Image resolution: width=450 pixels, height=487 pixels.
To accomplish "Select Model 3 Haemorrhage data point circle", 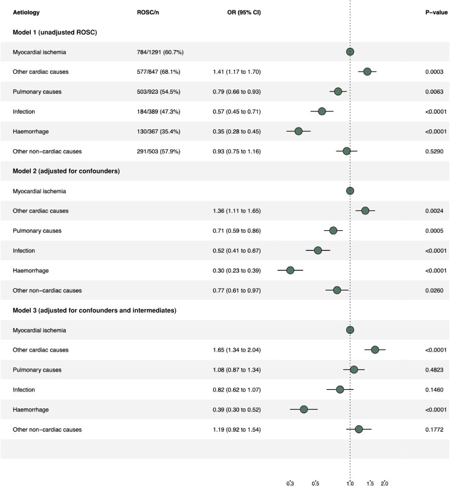I will (x=304, y=409).
